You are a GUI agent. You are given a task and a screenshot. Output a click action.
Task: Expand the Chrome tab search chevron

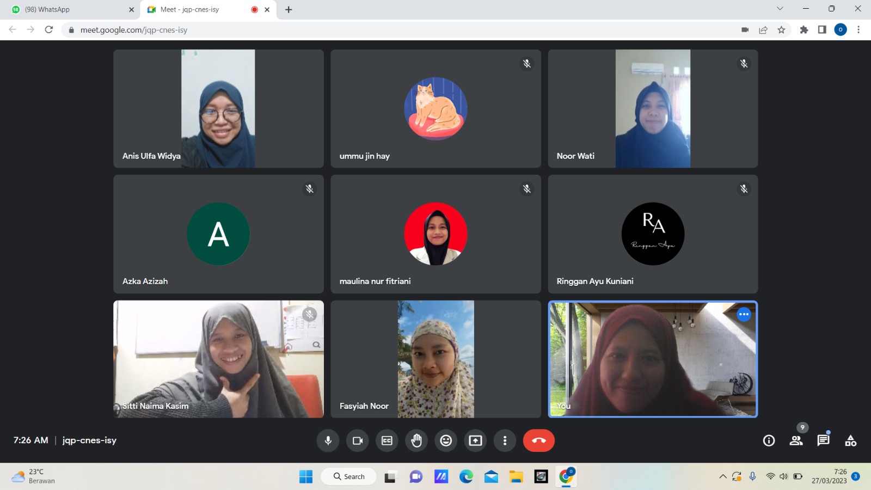coord(780,9)
